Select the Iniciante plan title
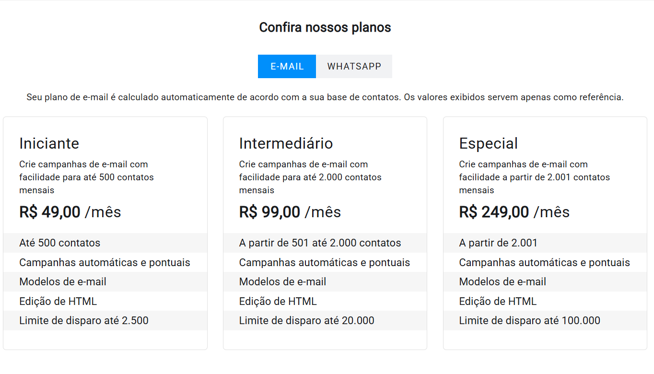This screenshot has height=374, width=654. [49, 143]
